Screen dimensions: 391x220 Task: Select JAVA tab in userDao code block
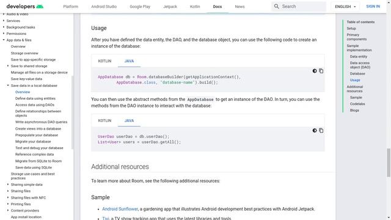click(129, 121)
